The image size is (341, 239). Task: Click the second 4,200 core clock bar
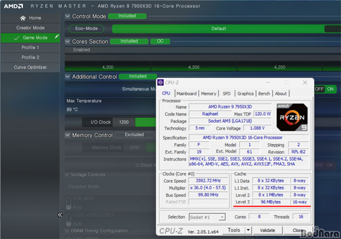pyautogui.click(x=194, y=67)
